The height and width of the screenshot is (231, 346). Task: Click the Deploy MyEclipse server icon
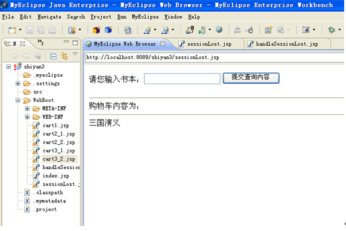tap(190, 30)
